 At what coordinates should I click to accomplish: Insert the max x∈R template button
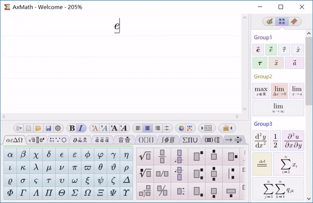click(261, 91)
